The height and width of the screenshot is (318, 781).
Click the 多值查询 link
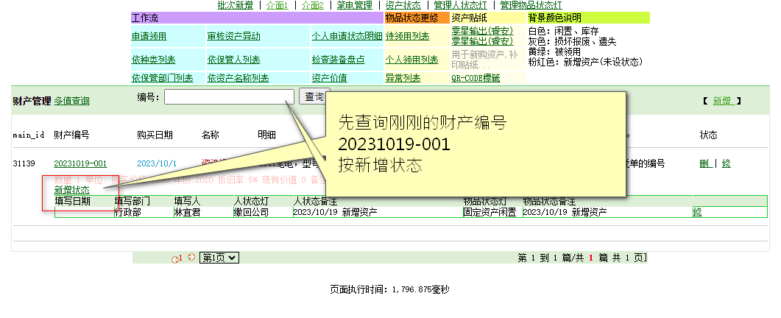coord(72,101)
